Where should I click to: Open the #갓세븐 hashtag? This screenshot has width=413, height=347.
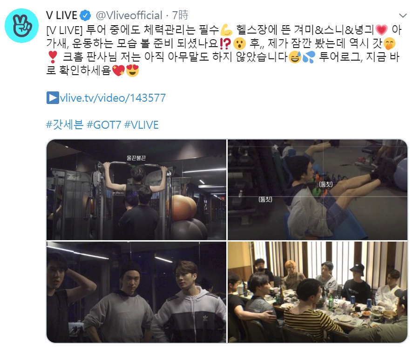click(x=65, y=125)
